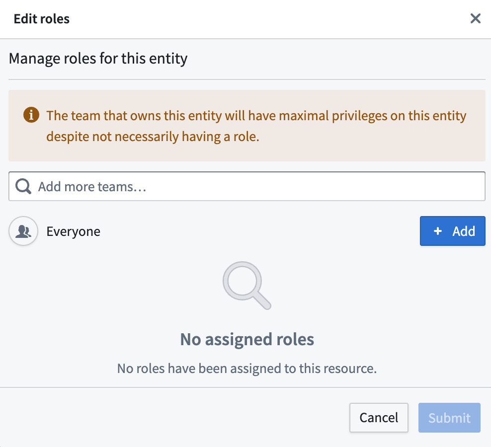Image resolution: width=491 pixels, height=447 pixels.
Task: Click the search magnifier in the teams field
Action: point(23,187)
